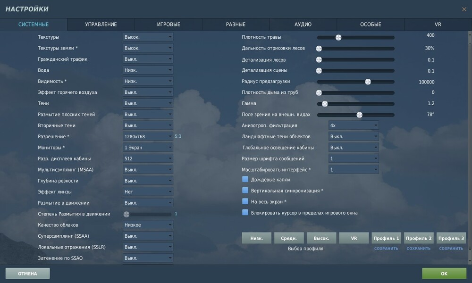Confirm settings with OK button
The image size is (472, 283).
pos(444,274)
